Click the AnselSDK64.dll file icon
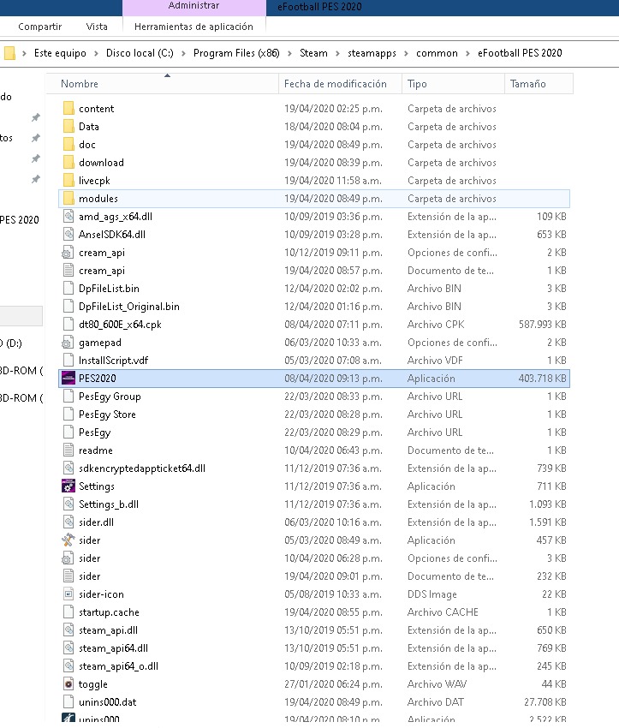The image size is (619, 728). 68,235
